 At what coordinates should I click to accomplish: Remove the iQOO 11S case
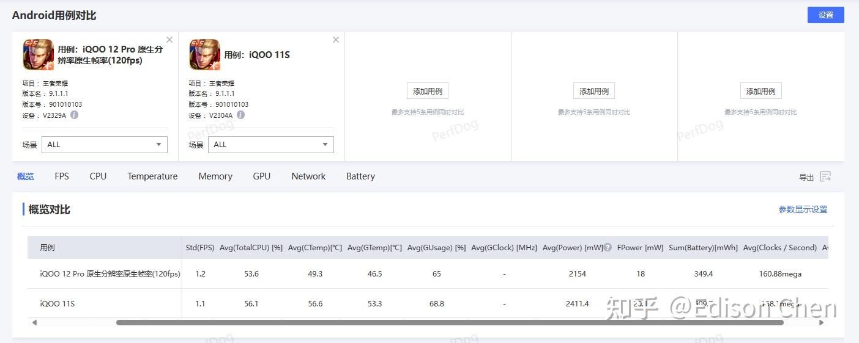click(x=336, y=40)
